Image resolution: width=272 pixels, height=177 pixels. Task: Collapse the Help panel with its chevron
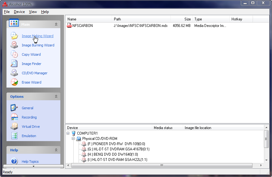[x=56, y=150]
